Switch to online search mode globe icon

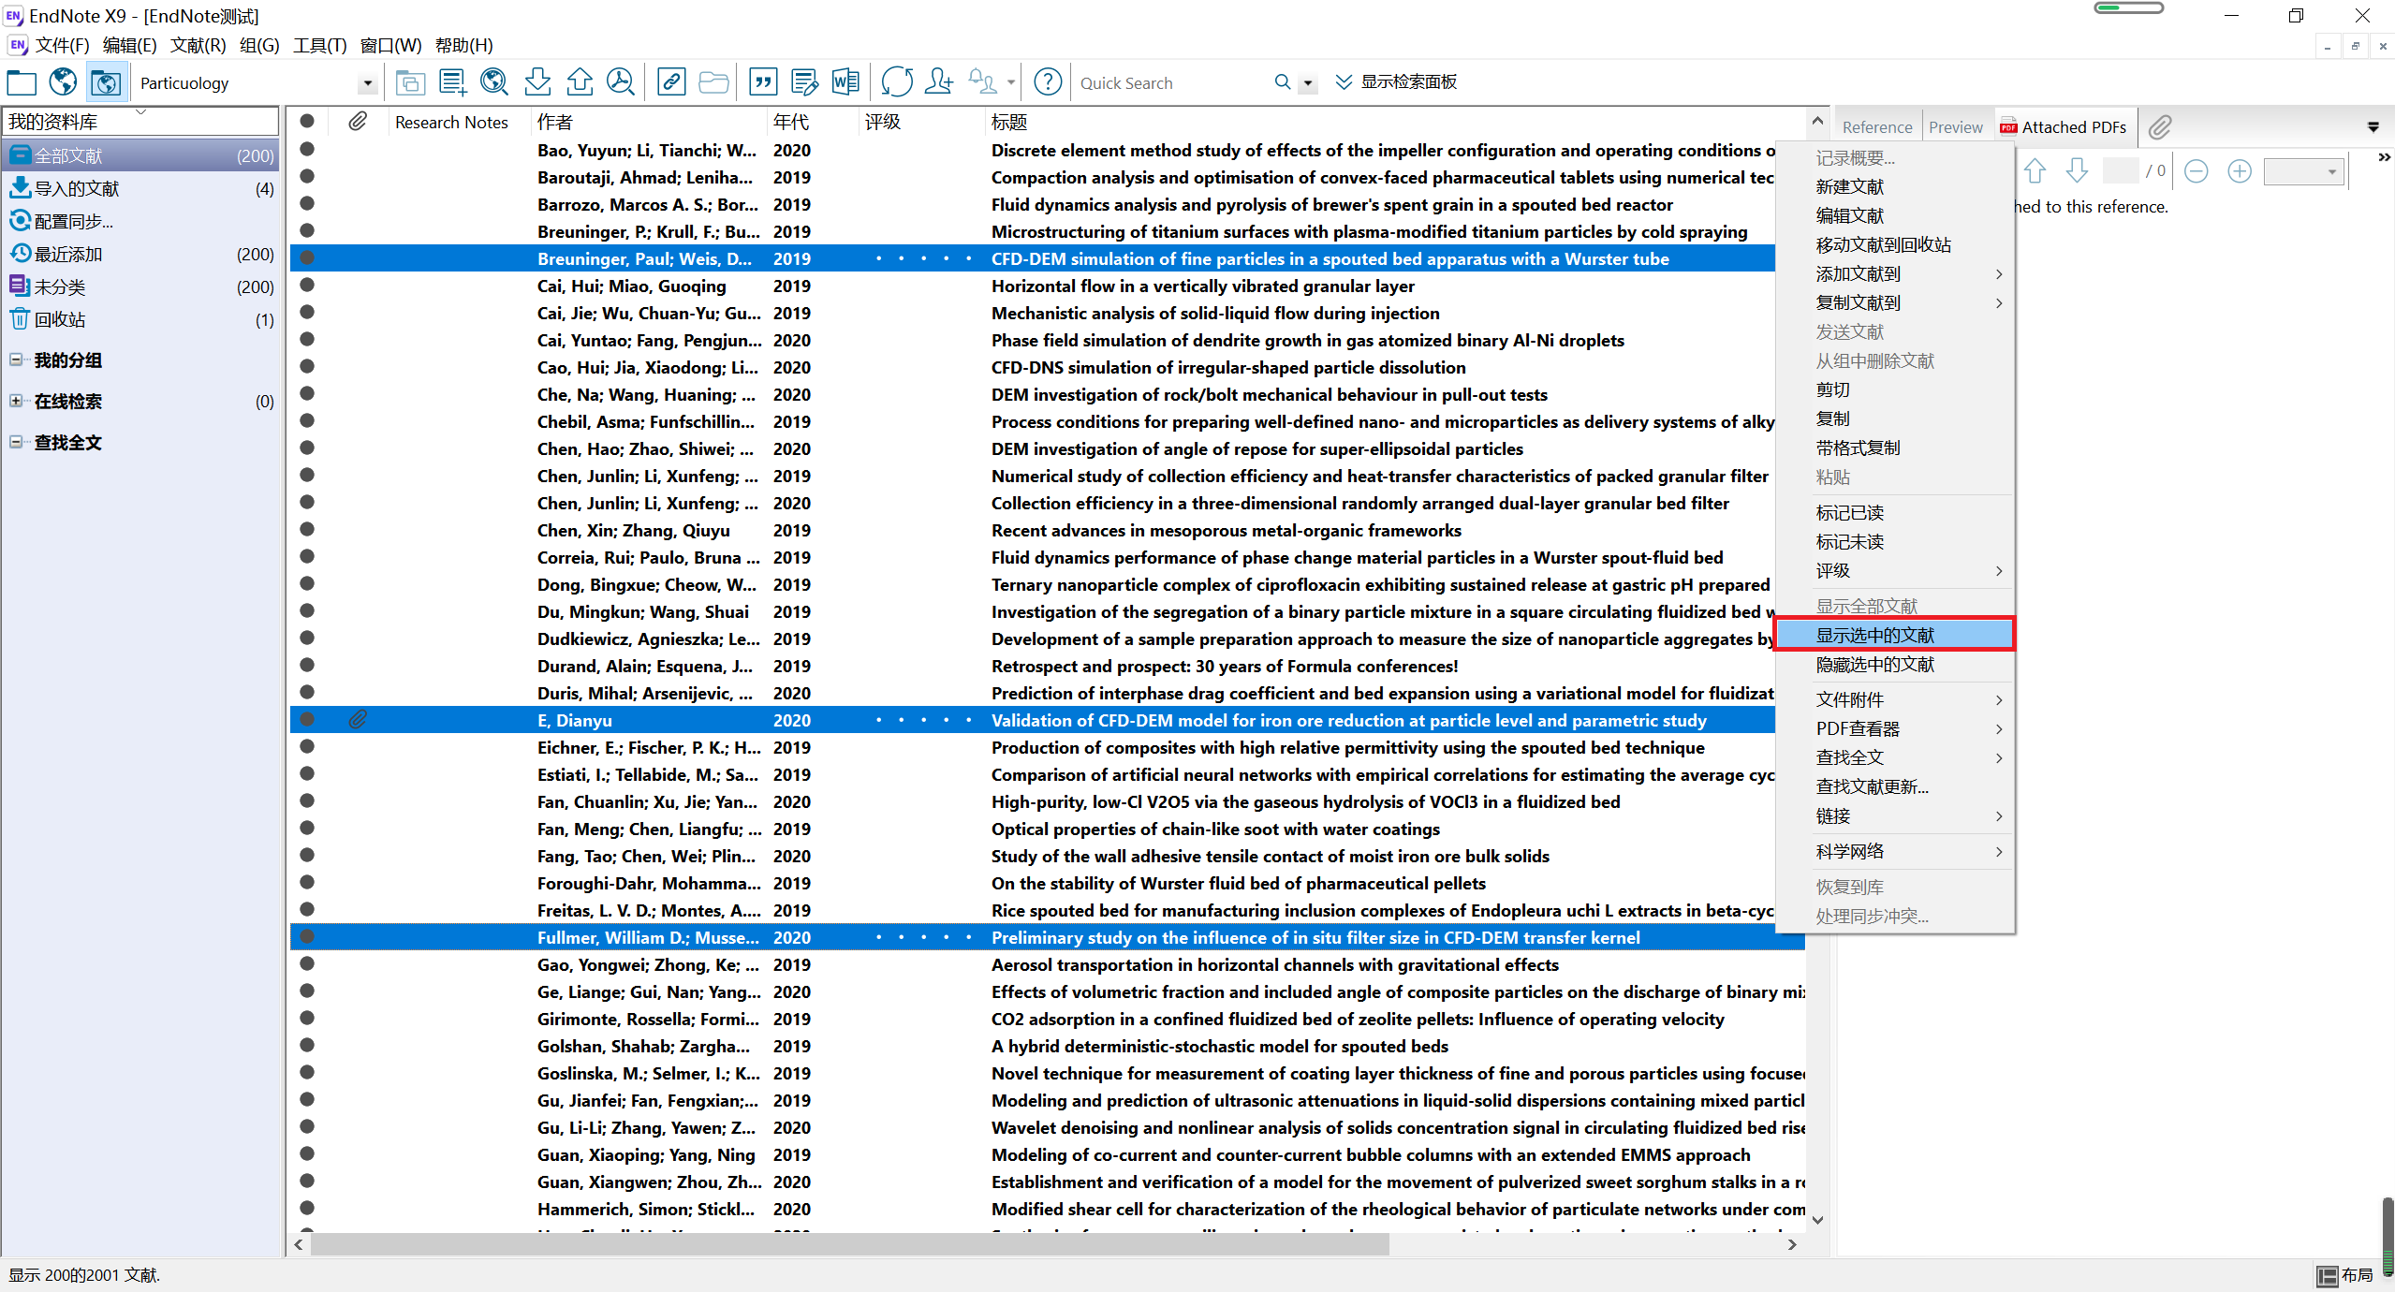pyautogui.click(x=64, y=83)
